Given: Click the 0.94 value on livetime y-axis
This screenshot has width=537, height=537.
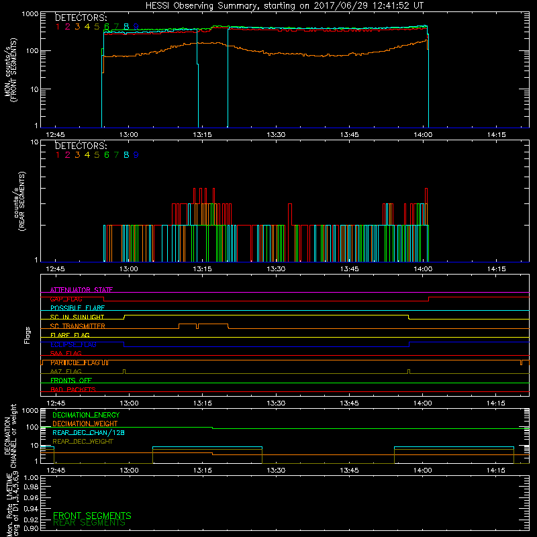Looking at the screenshot, I should click(x=31, y=508).
